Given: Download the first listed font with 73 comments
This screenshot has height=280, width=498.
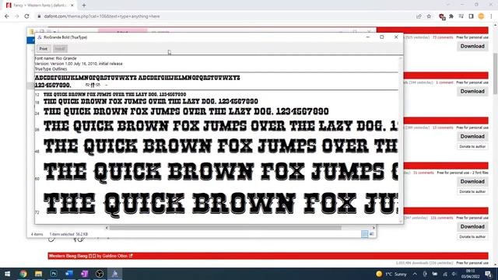Looking at the screenshot, I should 472,47.
